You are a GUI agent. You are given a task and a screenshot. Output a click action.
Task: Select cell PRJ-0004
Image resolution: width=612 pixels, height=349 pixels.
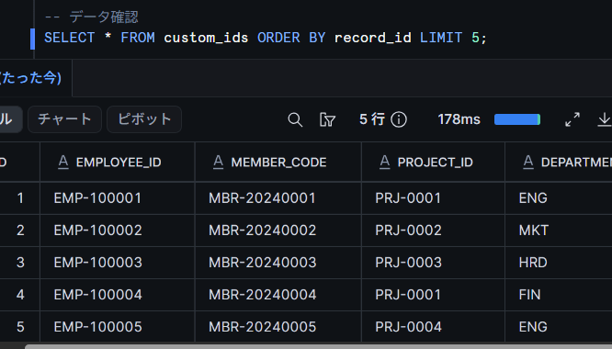click(433, 327)
